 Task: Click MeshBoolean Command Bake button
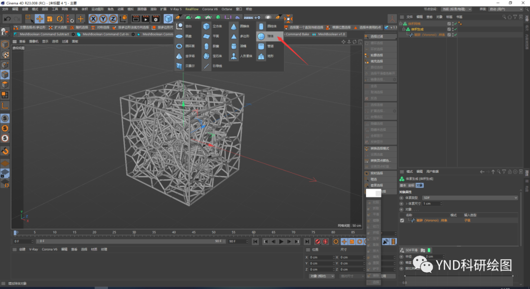(297, 34)
